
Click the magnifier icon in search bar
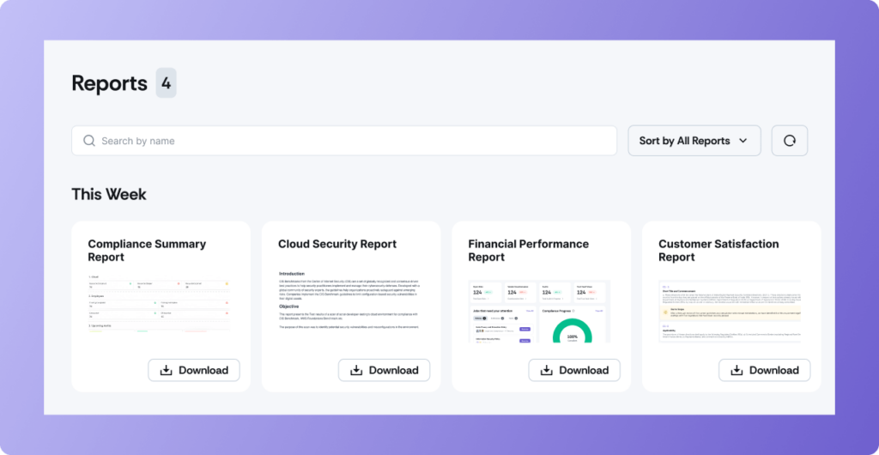click(89, 141)
